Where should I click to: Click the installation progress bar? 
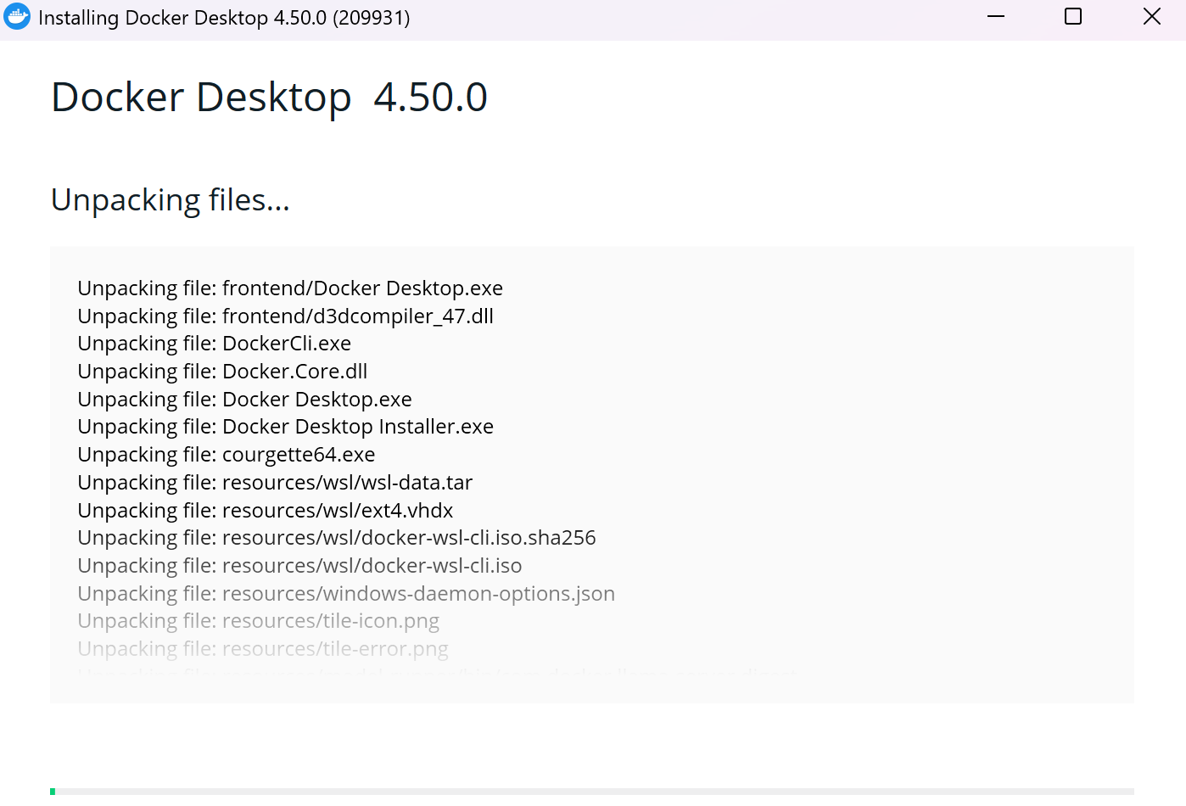point(592,792)
